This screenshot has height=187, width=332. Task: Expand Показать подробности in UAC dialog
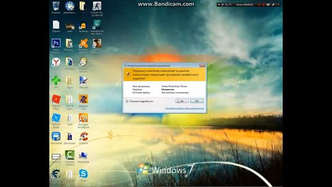[x=139, y=101]
